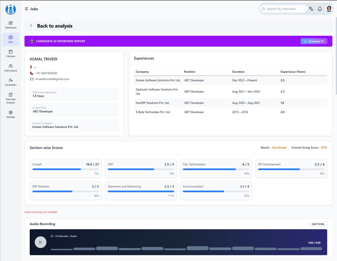The width and height of the screenshot is (337, 261).
Task: Click the email trivedikomal6@gmail.com
Action: point(52,79)
